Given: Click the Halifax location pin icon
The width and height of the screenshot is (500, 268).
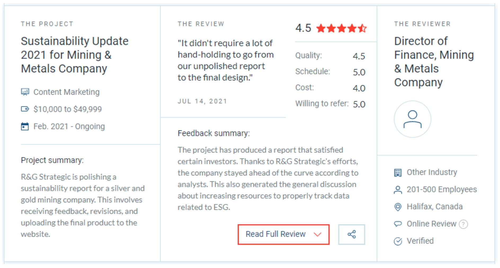Looking at the screenshot, I should point(398,207).
